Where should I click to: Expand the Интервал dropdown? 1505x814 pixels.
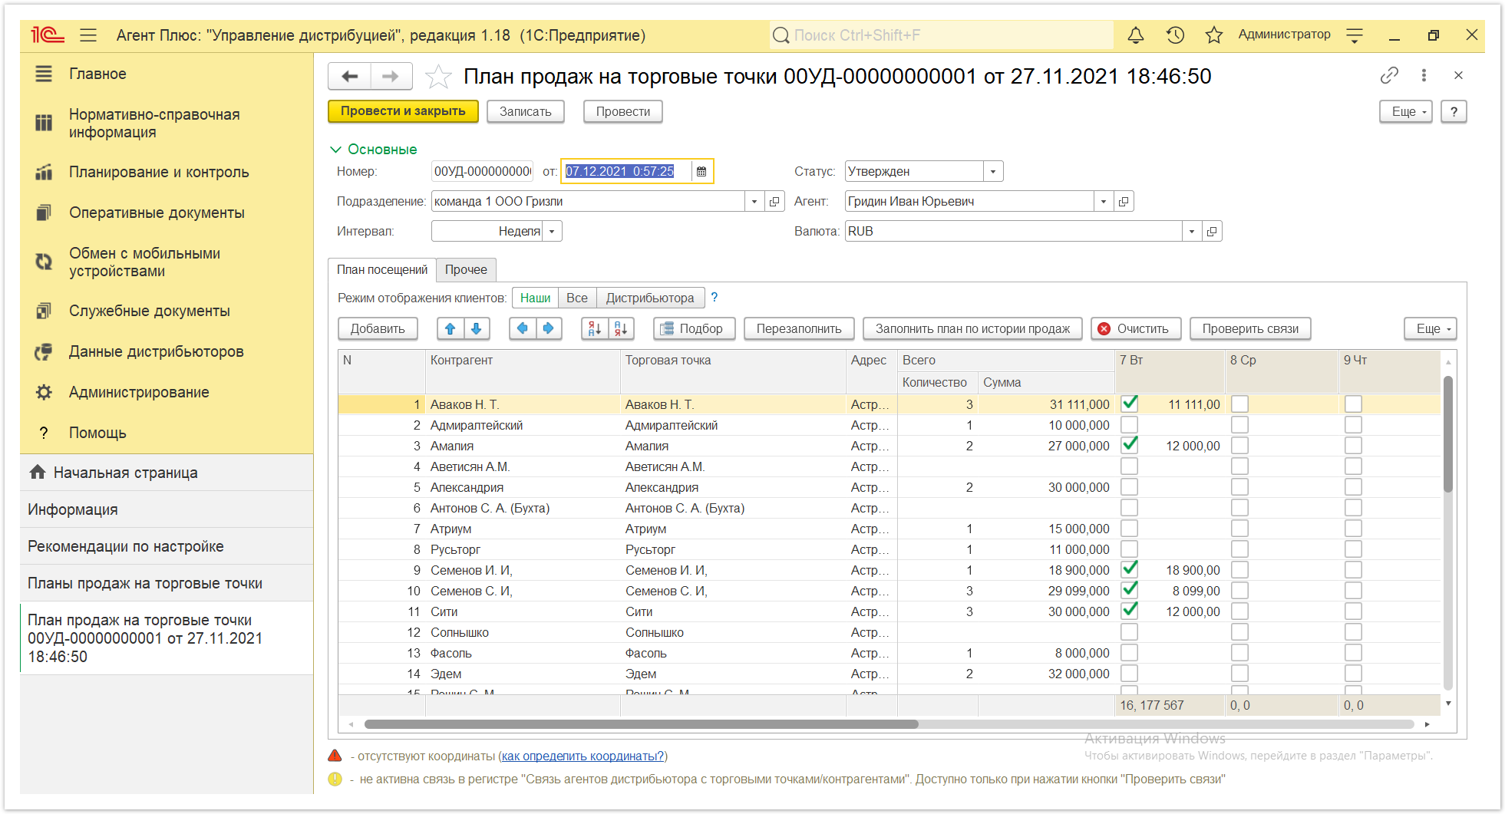(x=552, y=231)
